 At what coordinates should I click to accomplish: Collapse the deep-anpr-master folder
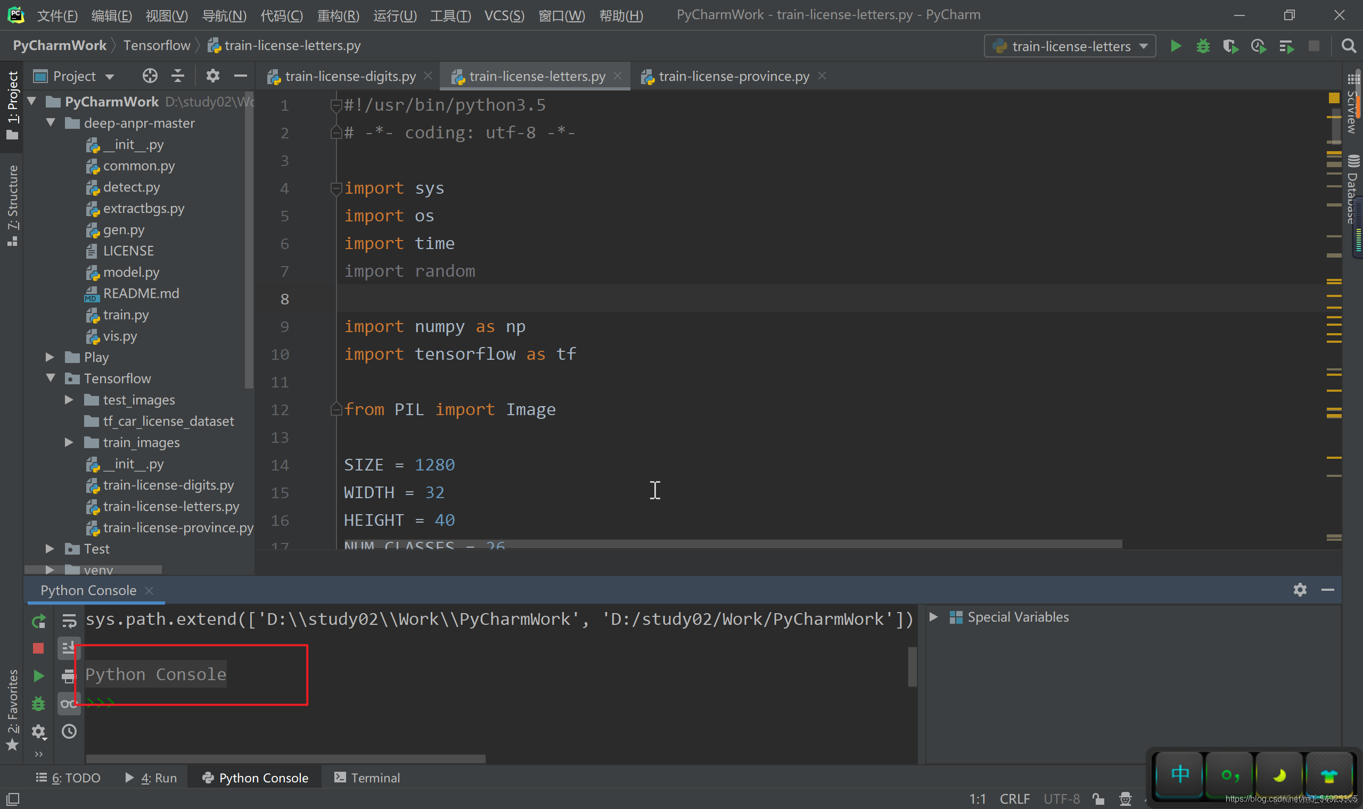[51, 122]
